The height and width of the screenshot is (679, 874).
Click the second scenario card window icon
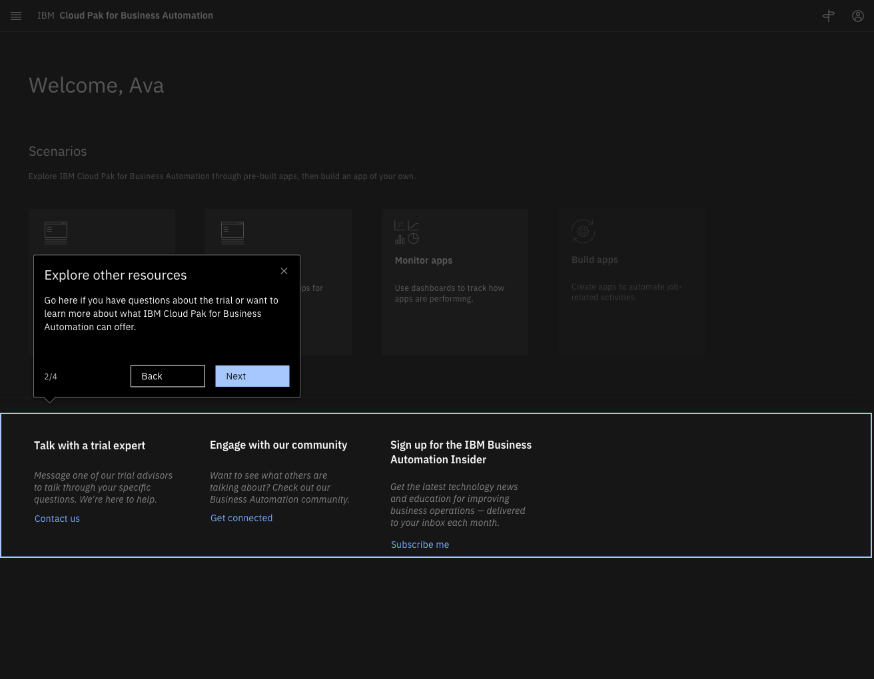click(232, 233)
